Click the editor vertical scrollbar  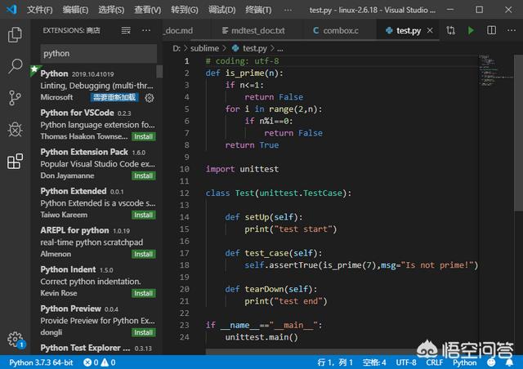tap(518, 133)
